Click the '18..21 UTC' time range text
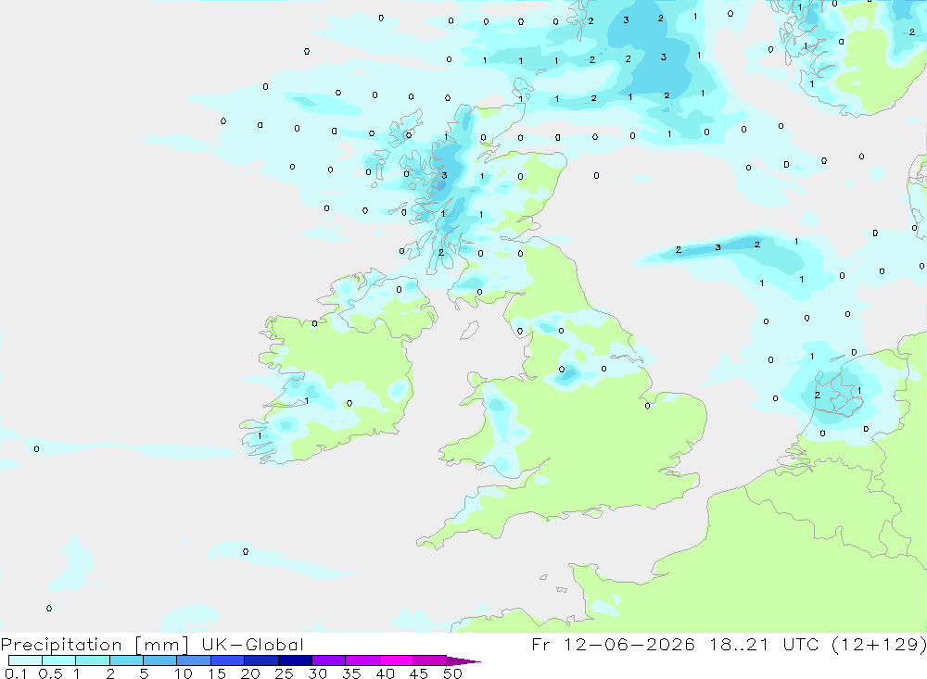The image size is (927, 679). [x=765, y=644]
